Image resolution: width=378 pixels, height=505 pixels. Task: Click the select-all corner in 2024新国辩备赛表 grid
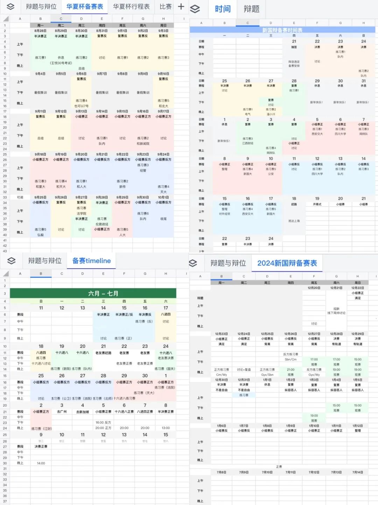[x=191, y=276]
